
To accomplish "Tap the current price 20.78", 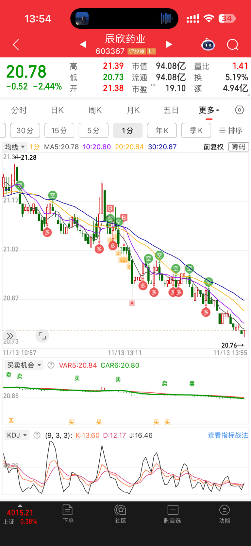I will pos(26,72).
